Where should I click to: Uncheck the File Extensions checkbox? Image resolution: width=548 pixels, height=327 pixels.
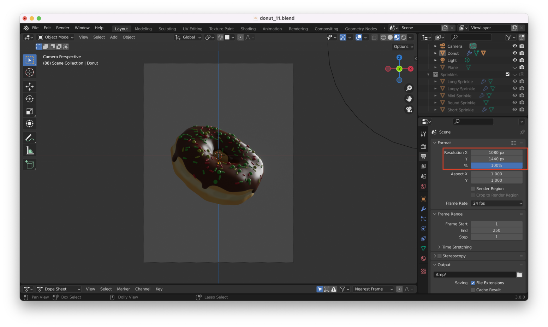click(x=473, y=283)
